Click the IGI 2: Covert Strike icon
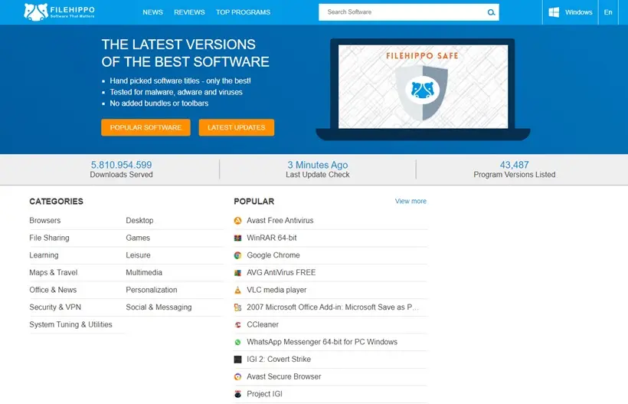Viewport: 628px width, 404px height. pos(237,360)
